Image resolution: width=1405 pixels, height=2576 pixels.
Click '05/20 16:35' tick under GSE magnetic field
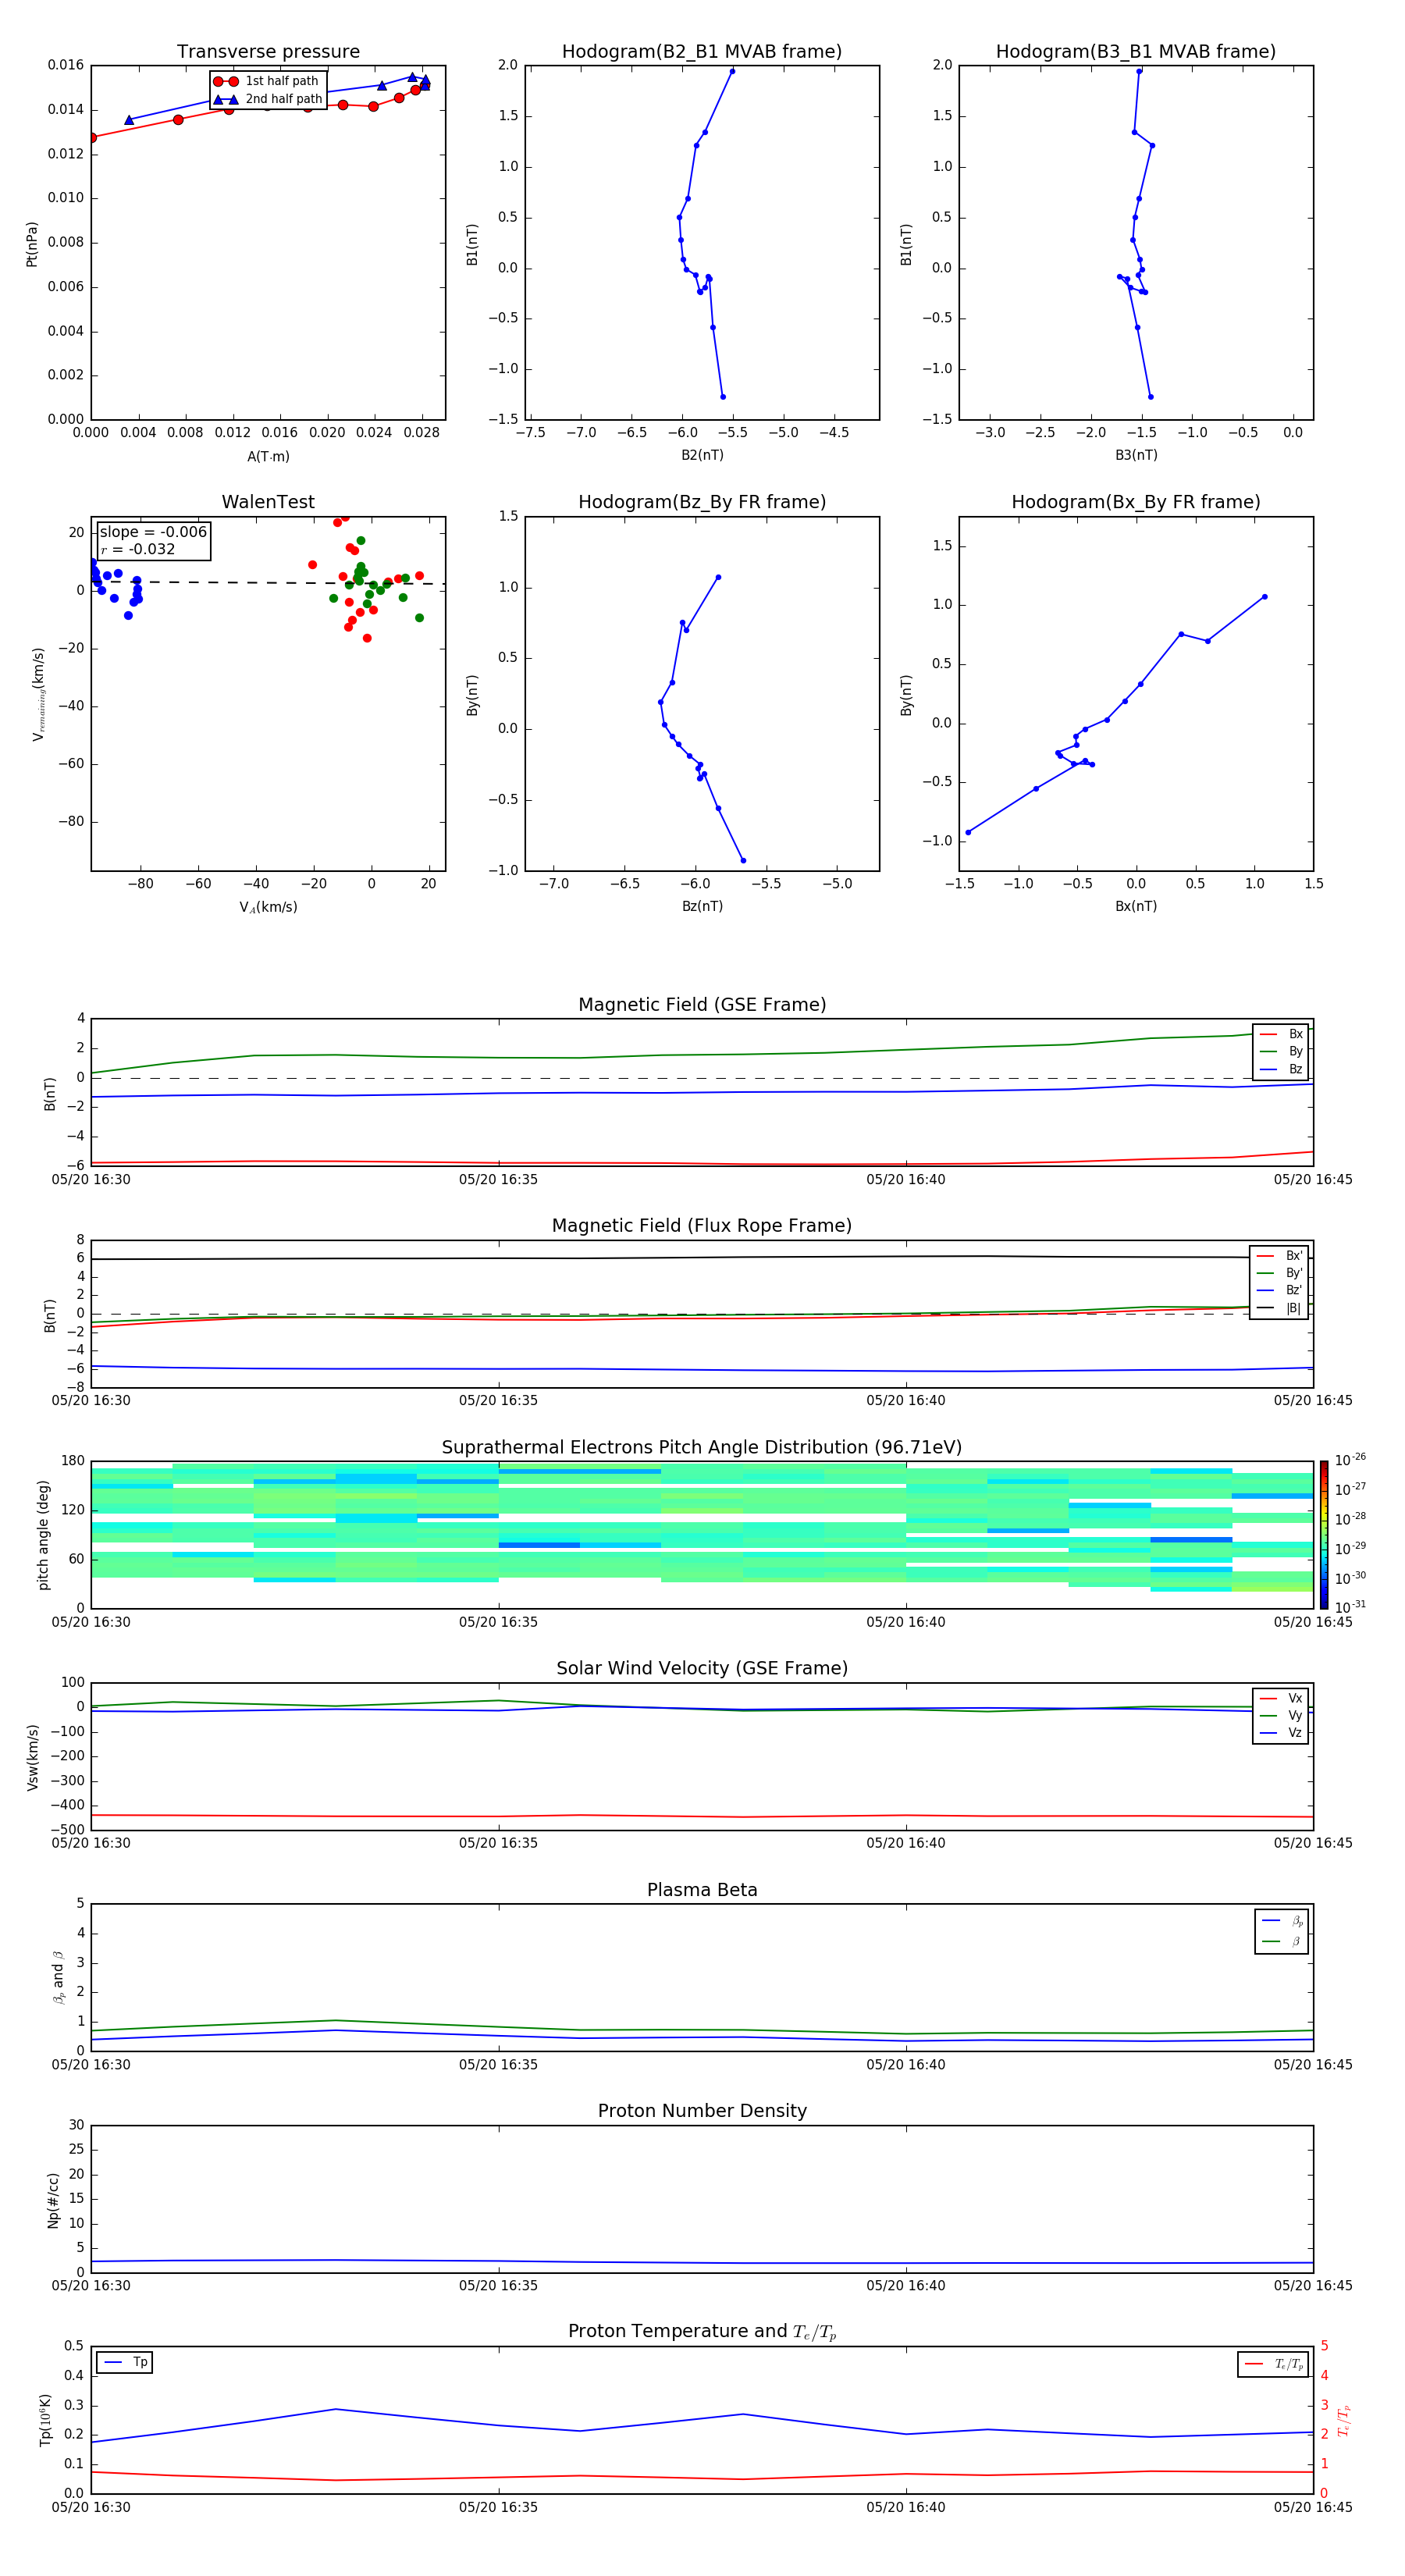[498, 1180]
